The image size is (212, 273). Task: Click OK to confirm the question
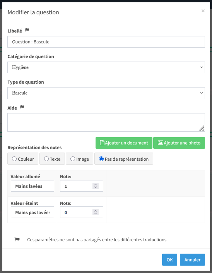tap(169, 259)
